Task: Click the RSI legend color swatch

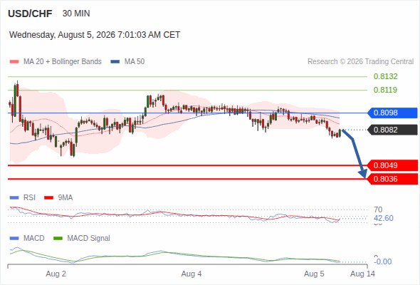Action: (14, 198)
